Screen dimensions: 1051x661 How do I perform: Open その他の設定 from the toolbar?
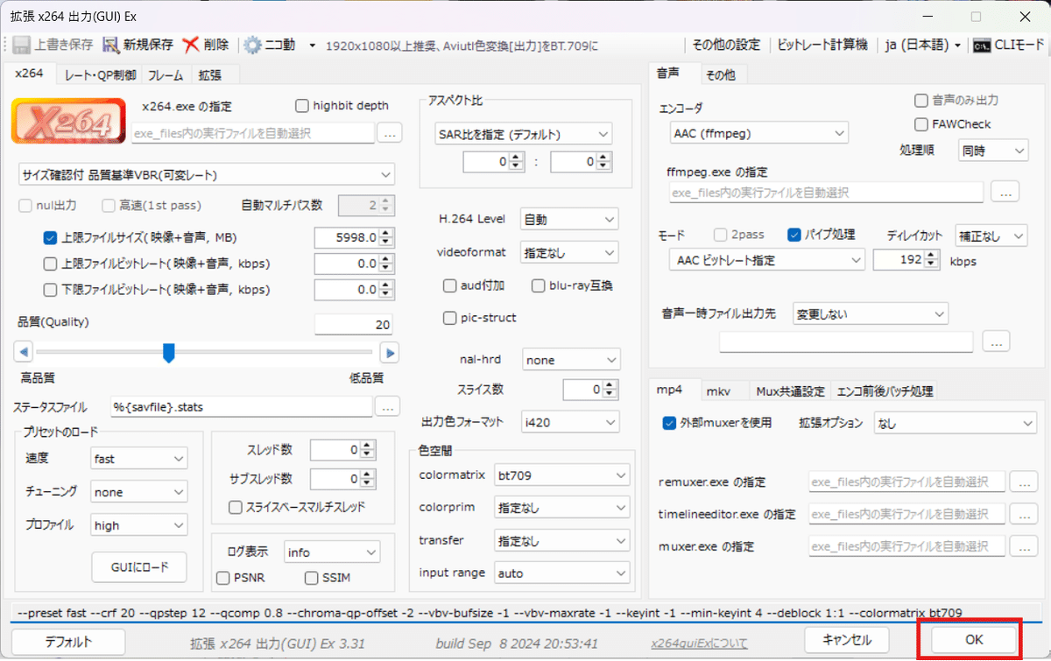pyautogui.click(x=726, y=45)
